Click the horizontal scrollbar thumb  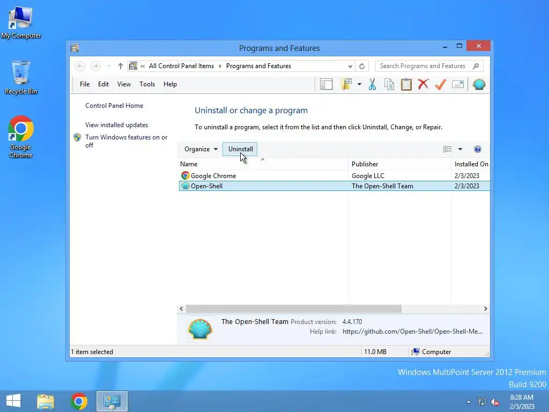point(293,308)
